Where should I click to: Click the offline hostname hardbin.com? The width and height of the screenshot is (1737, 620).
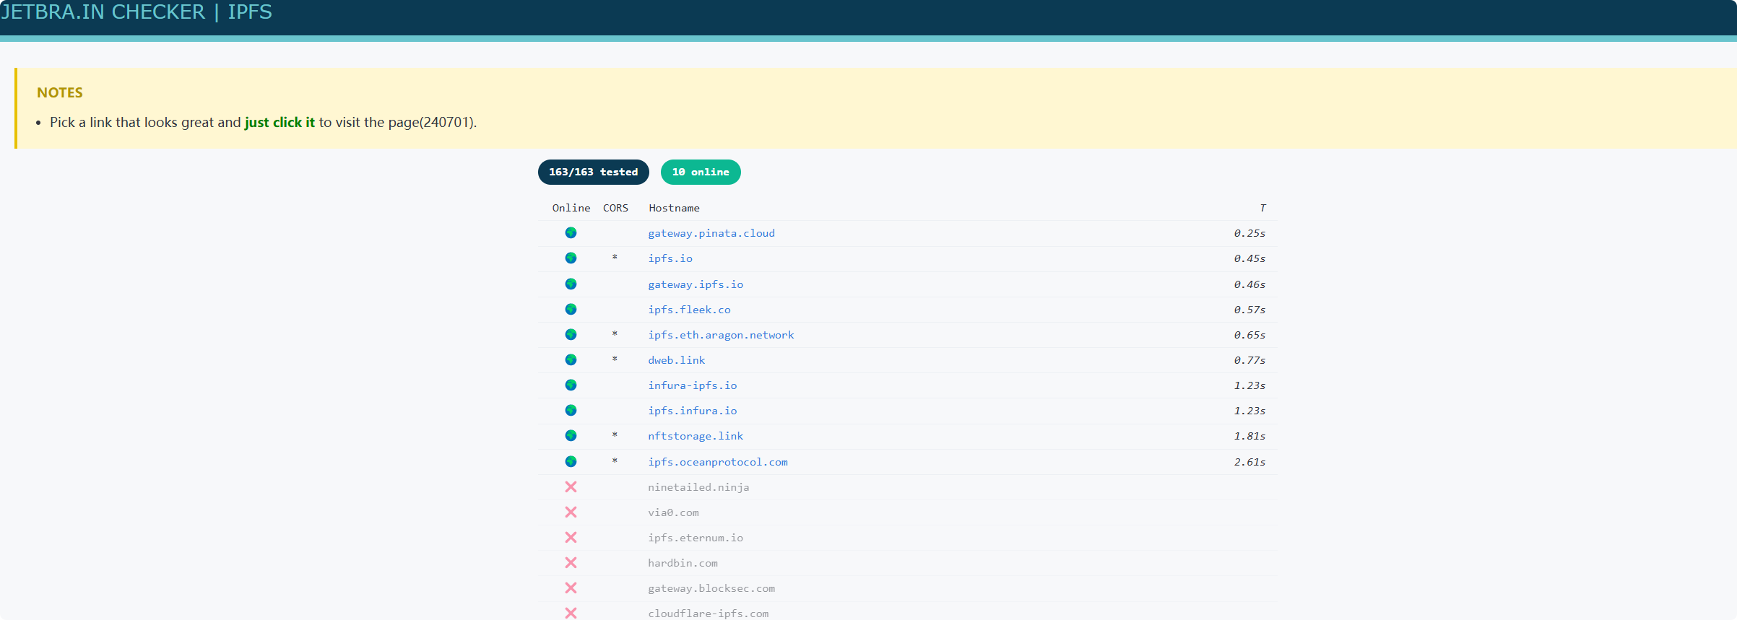[x=683, y=563]
